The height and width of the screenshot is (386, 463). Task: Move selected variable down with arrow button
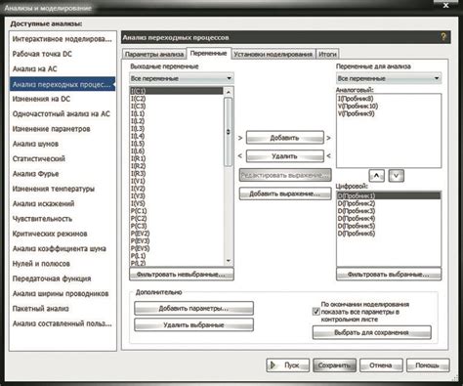[x=397, y=176]
